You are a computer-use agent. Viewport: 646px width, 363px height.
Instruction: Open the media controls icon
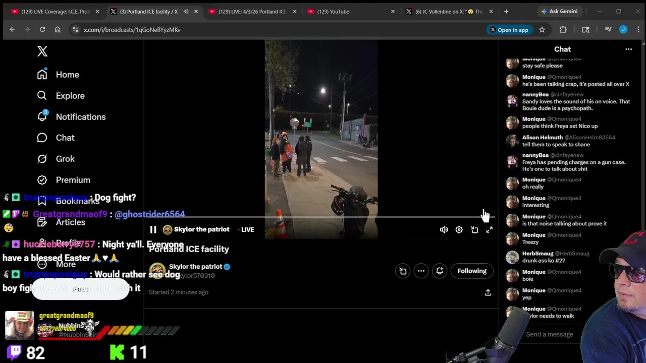[x=608, y=30]
